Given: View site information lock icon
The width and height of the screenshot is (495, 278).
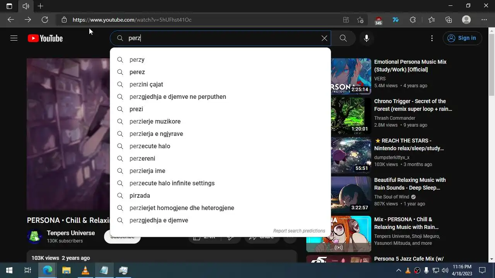Looking at the screenshot, I should coord(64,20).
